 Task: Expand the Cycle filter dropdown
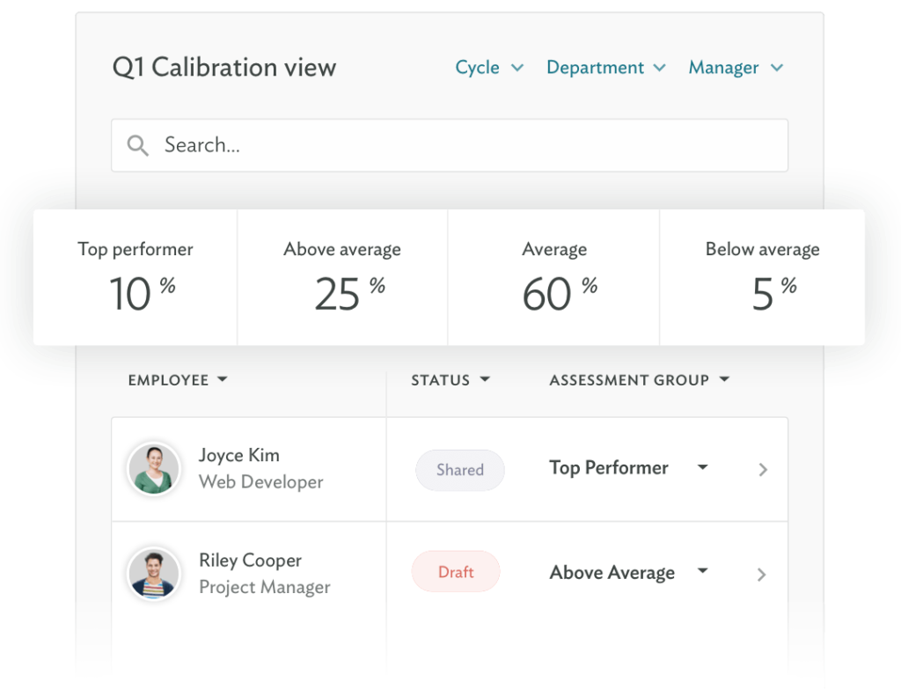(x=489, y=68)
